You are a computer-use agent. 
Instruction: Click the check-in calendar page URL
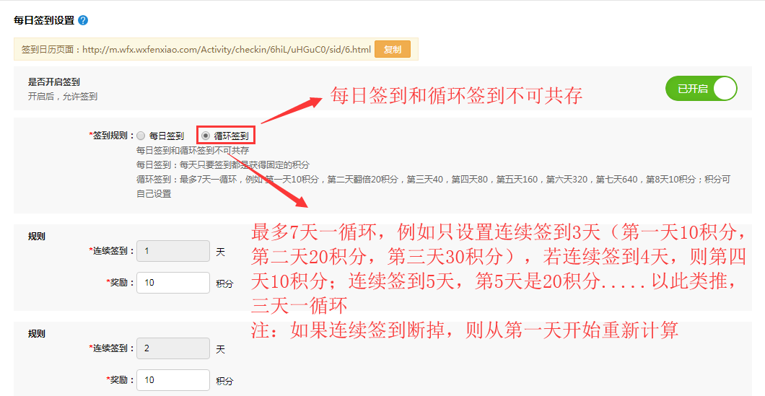[x=226, y=50]
